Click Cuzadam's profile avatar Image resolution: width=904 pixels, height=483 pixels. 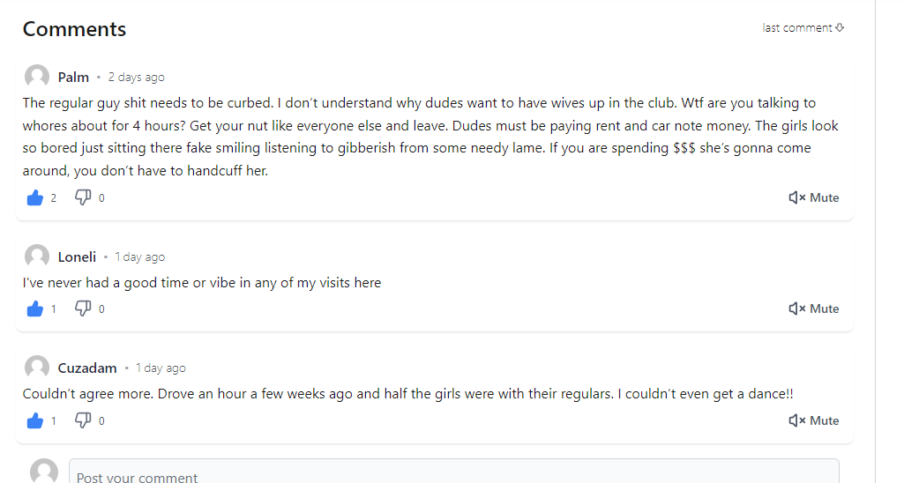point(37,368)
